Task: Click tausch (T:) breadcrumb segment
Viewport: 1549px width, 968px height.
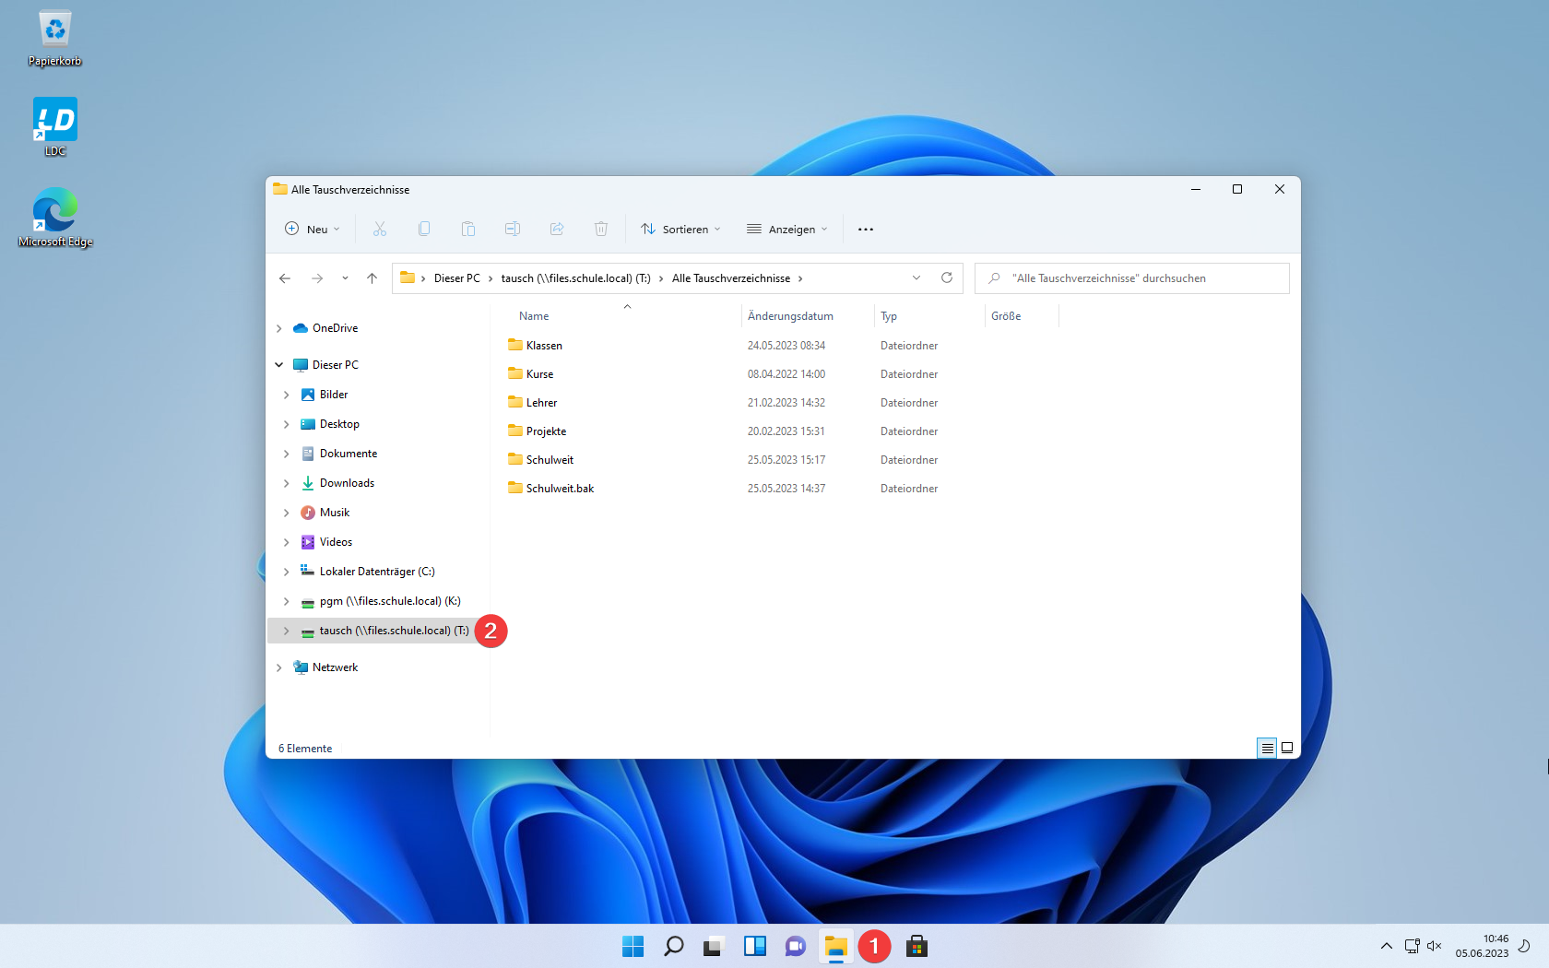Action: coord(576,278)
